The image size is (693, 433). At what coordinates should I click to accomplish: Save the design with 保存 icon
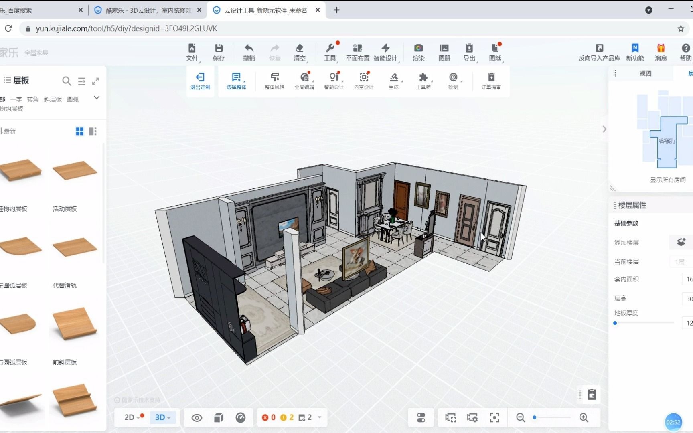(x=219, y=53)
